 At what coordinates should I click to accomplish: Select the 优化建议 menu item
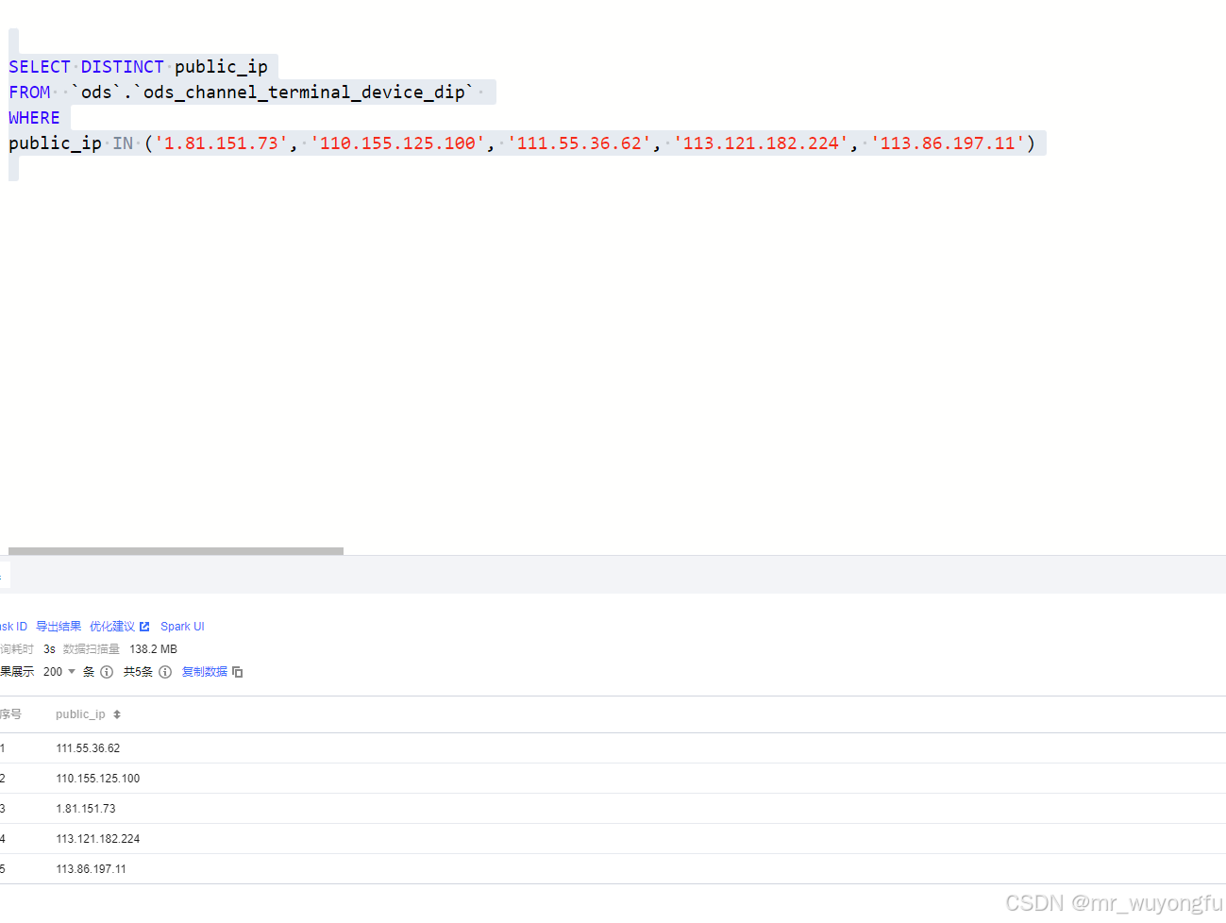(x=110, y=626)
